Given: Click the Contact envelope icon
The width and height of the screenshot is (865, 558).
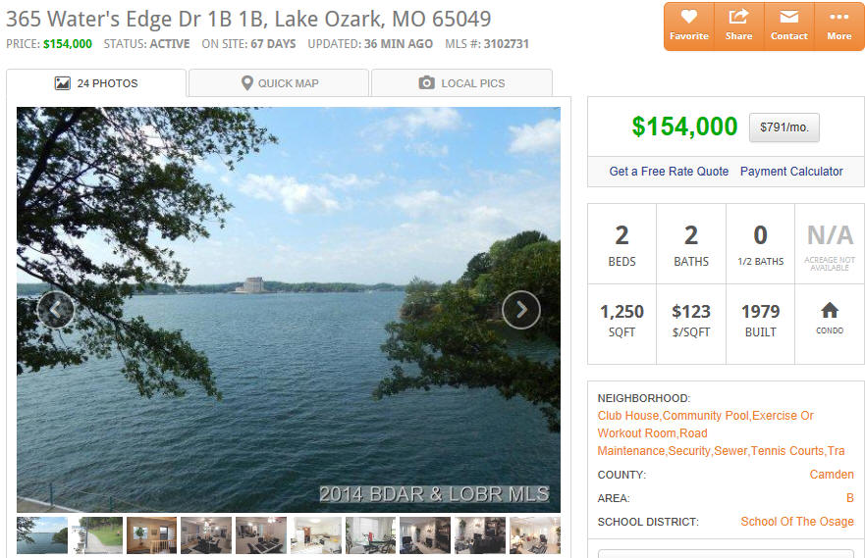Looking at the screenshot, I should [x=788, y=17].
